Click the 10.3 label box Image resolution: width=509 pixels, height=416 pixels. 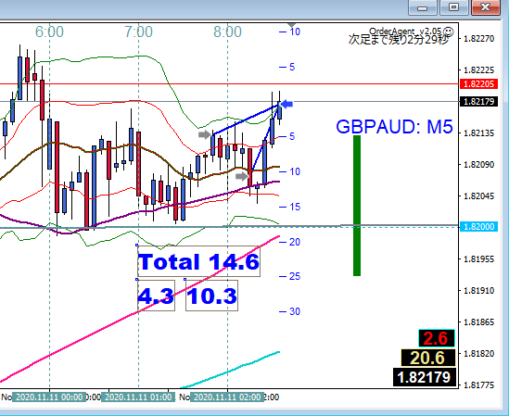(x=211, y=296)
